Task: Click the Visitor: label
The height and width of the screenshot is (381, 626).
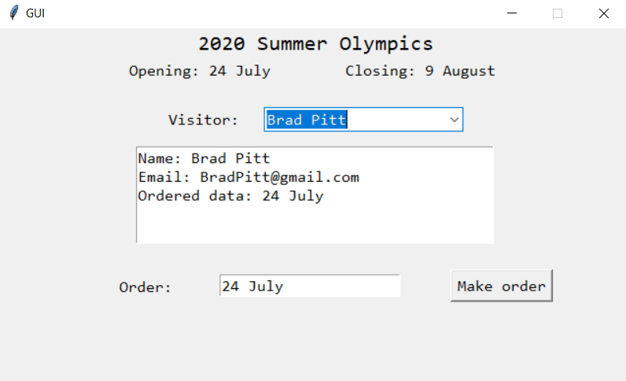Action: [x=203, y=120]
